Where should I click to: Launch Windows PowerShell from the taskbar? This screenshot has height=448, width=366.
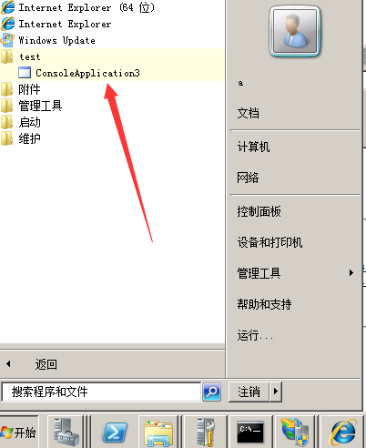pyautogui.click(x=115, y=432)
